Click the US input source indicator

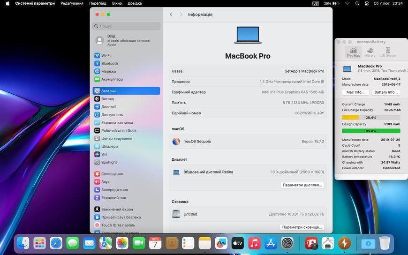(x=315, y=3)
